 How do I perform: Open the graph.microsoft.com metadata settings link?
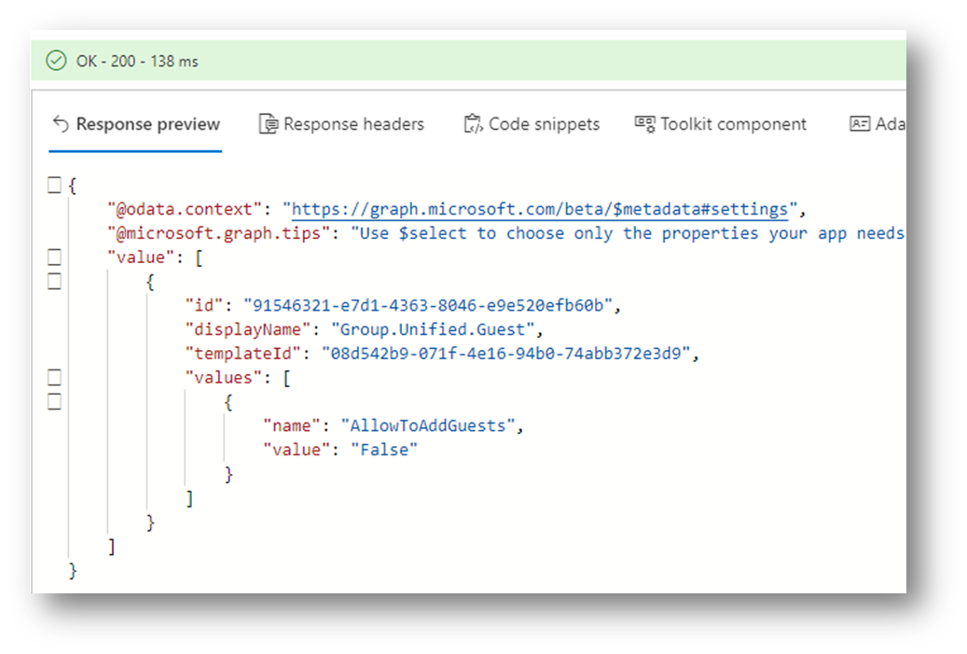(540, 208)
